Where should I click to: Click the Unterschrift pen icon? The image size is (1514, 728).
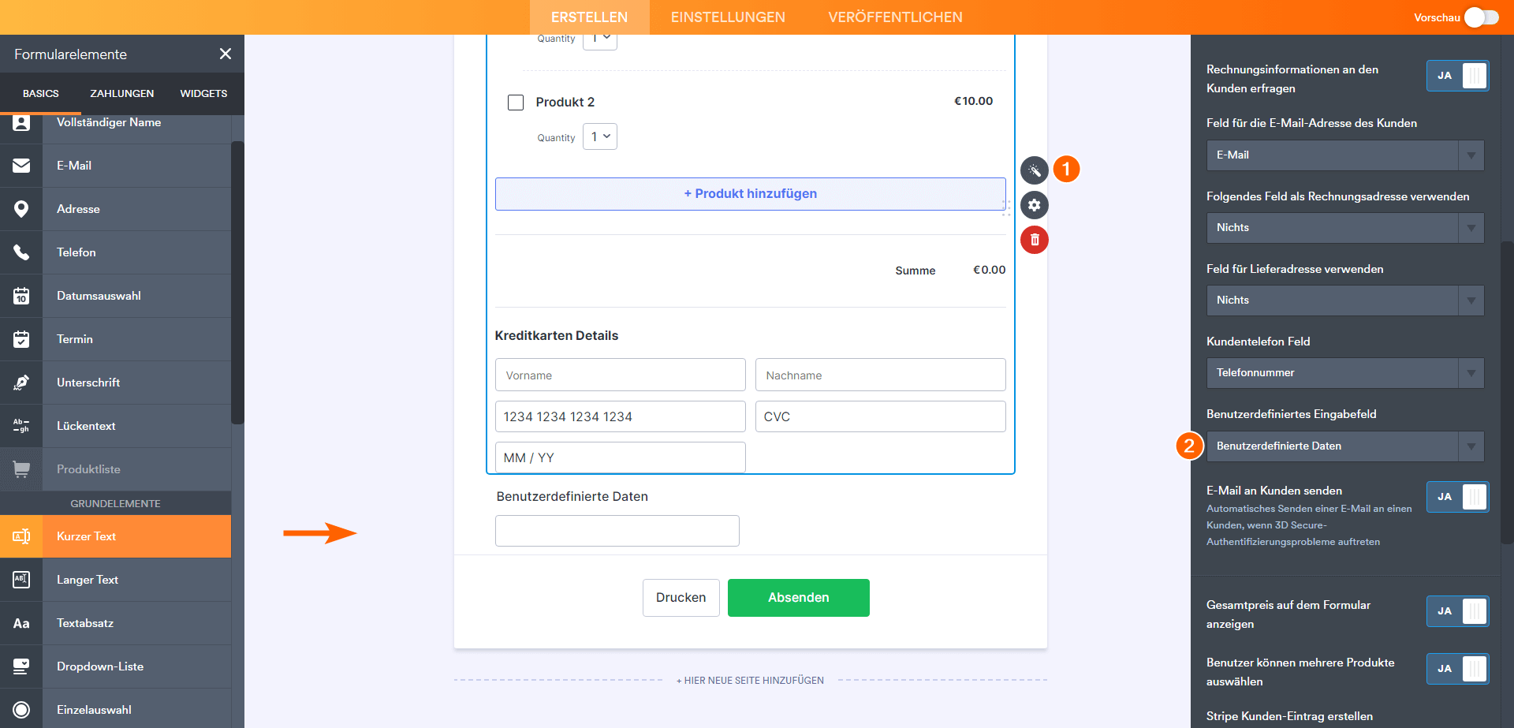click(x=21, y=383)
